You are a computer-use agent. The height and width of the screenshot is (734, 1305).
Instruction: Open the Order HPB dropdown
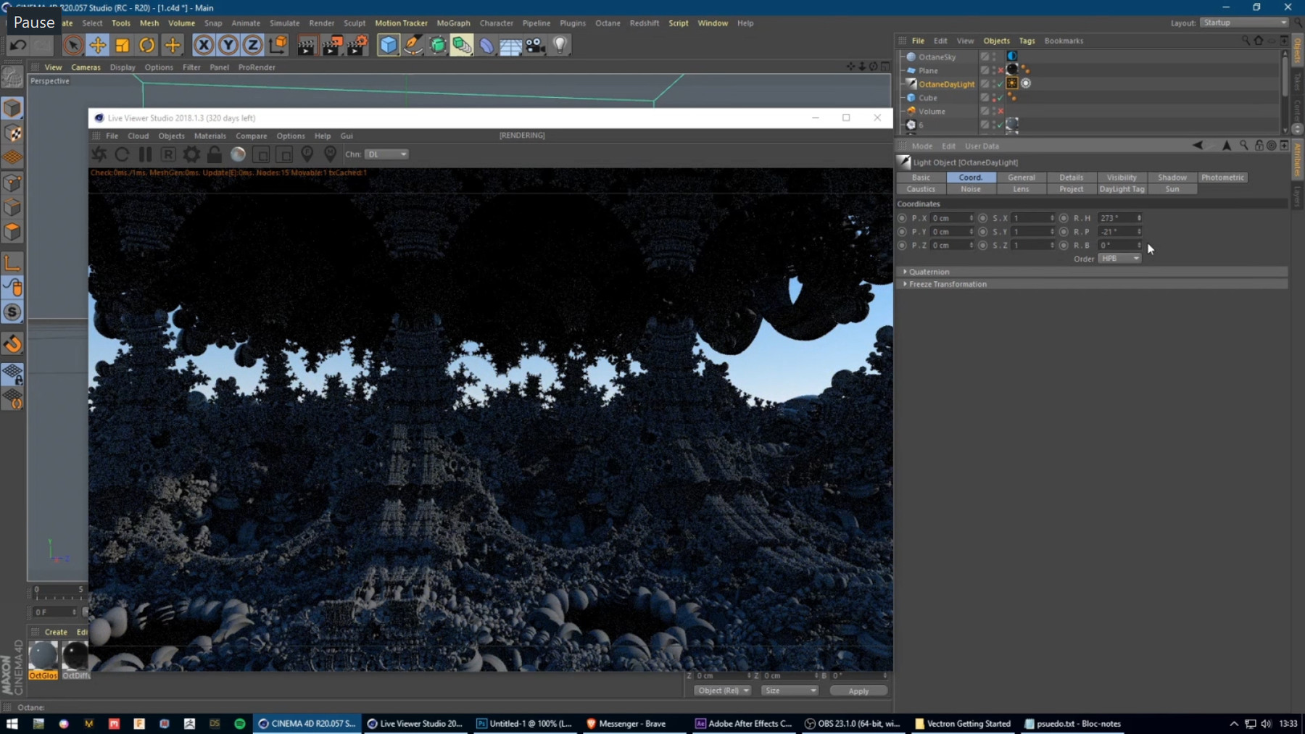(x=1119, y=258)
